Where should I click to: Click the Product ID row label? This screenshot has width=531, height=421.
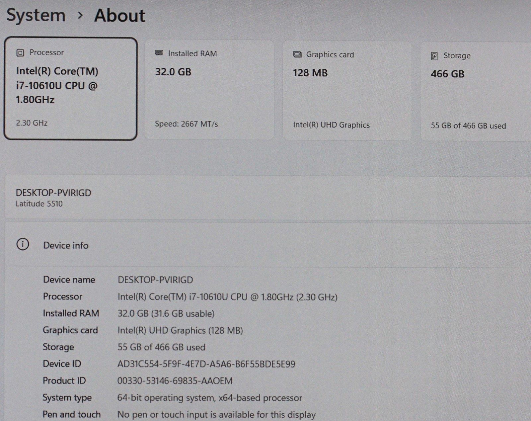tap(64, 380)
